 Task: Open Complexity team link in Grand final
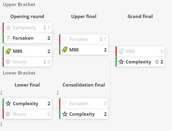(x=139, y=62)
